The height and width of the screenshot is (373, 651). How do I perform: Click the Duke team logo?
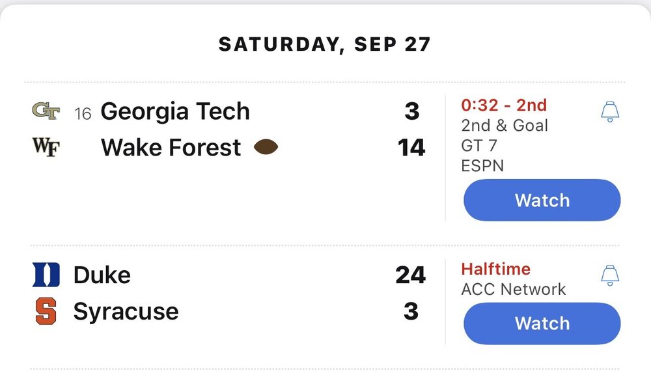pos(46,275)
